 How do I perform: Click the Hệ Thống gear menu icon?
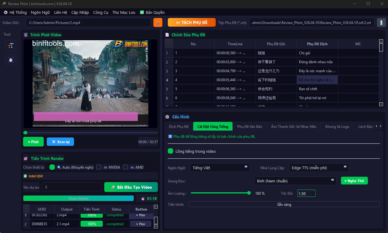5,13
